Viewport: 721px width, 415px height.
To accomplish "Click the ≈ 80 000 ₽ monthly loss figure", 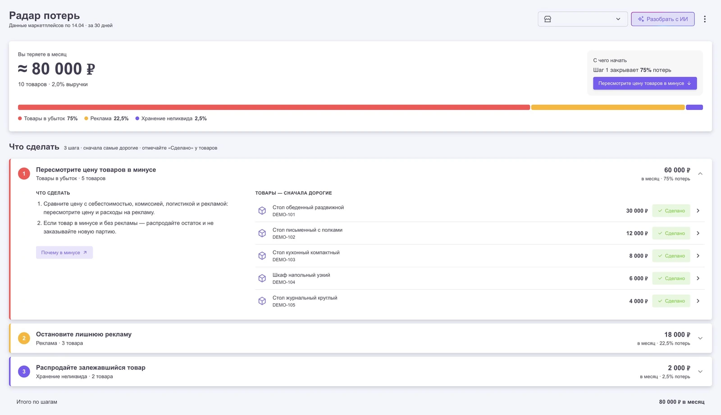I will (x=56, y=69).
